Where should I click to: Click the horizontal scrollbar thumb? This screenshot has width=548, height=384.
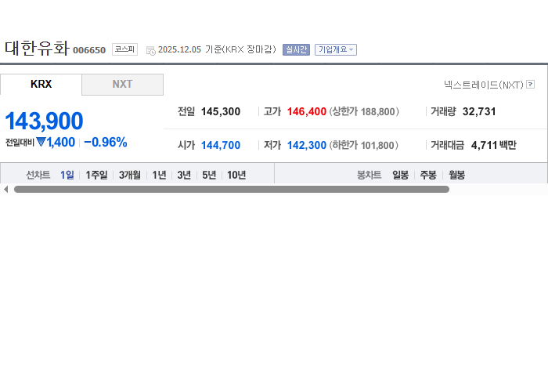[x=232, y=189]
